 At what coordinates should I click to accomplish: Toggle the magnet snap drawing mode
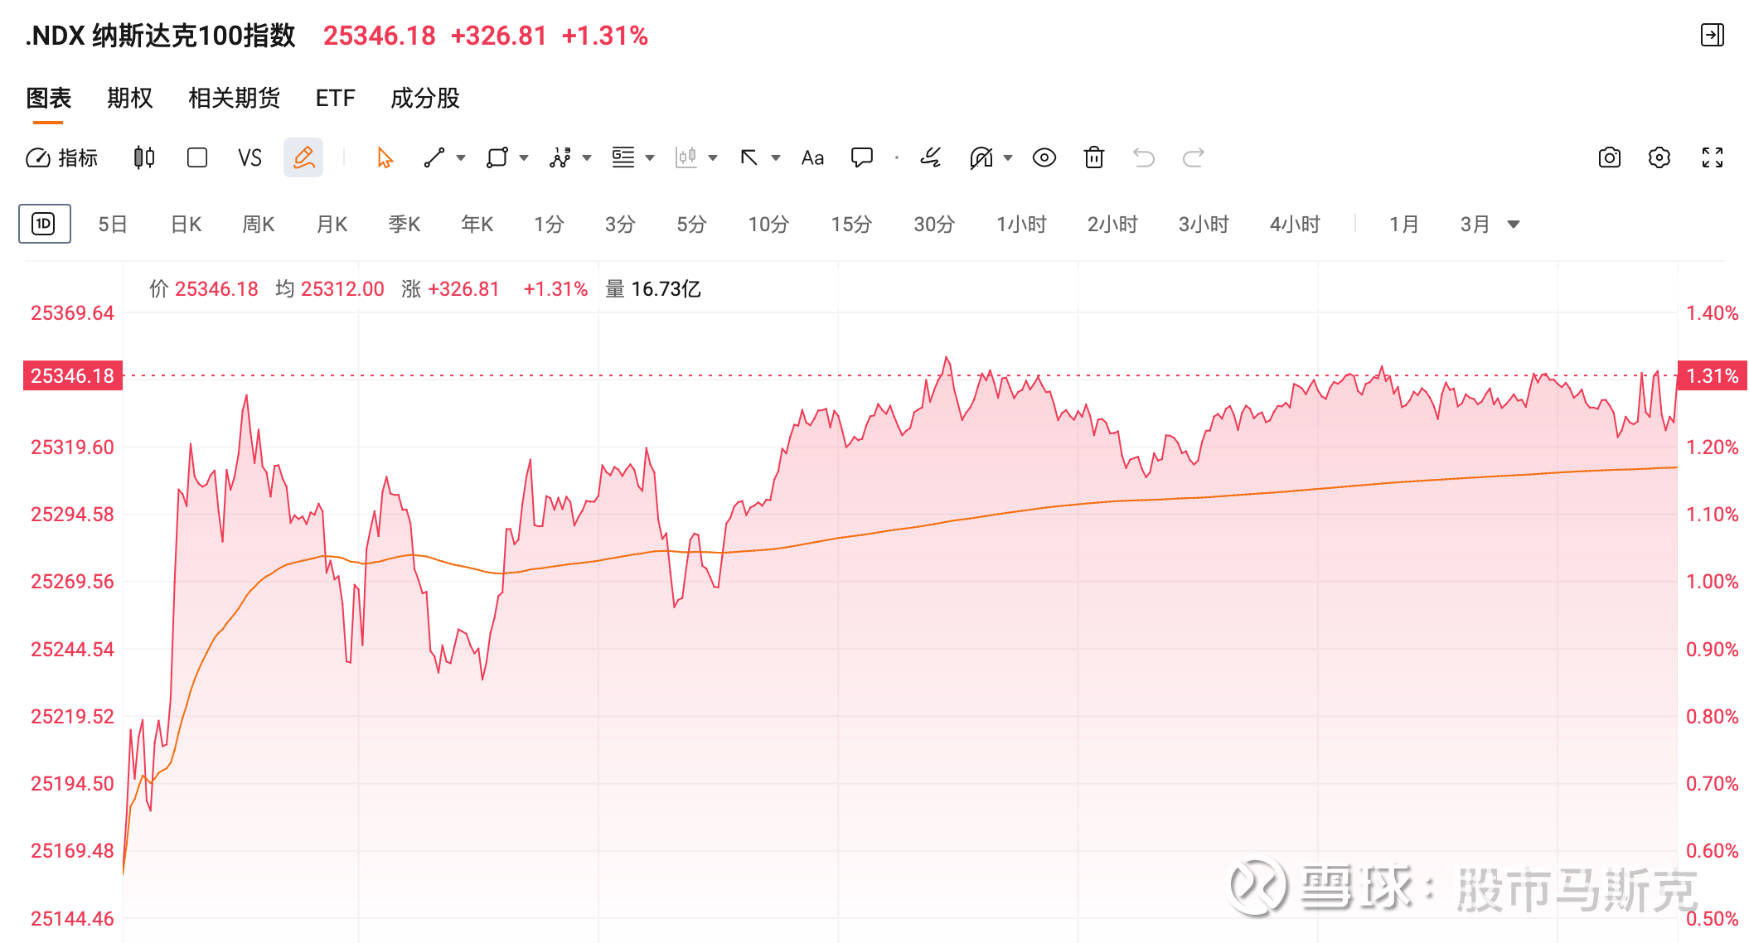point(982,157)
